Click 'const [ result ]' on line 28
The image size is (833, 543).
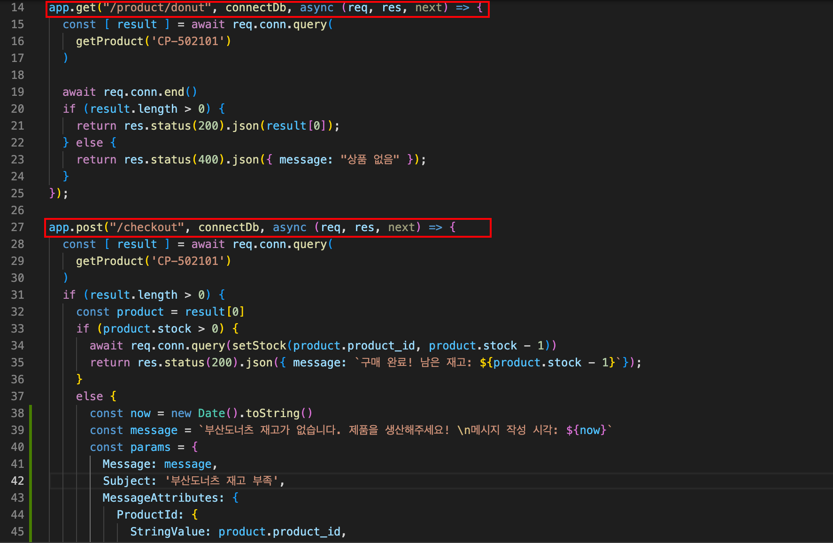(x=116, y=244)
